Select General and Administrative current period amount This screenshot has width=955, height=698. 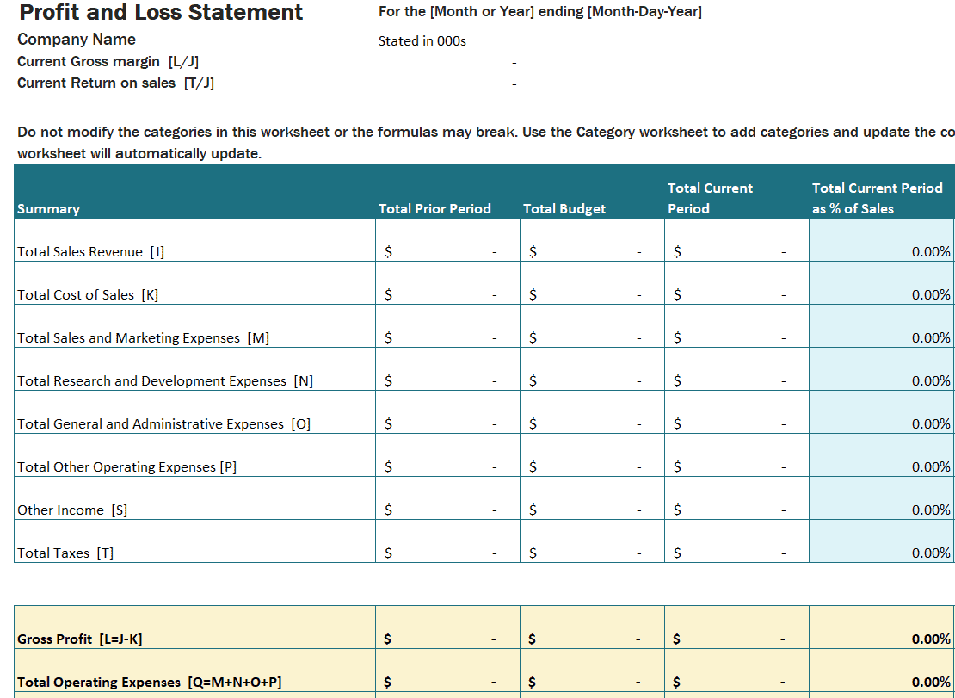tap(737, 412)
